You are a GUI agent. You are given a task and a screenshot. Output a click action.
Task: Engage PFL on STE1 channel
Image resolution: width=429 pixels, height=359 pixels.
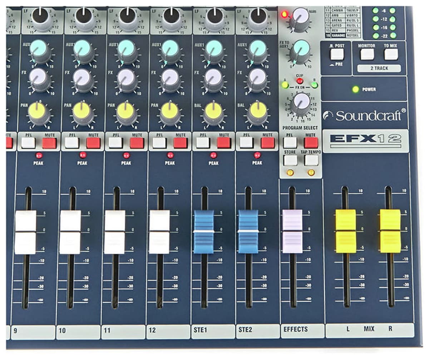[203, 143]
